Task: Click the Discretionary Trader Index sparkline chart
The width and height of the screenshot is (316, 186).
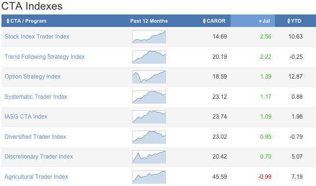Action: (x=149, y=157)
